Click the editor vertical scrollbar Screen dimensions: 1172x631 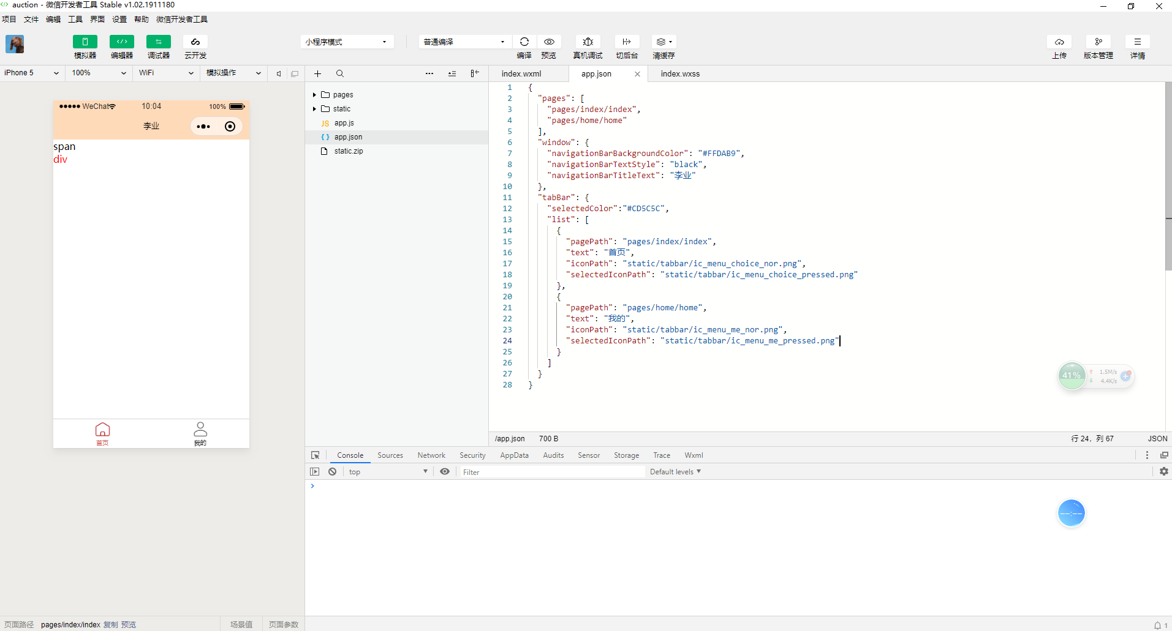click(x=1168, y=177)
